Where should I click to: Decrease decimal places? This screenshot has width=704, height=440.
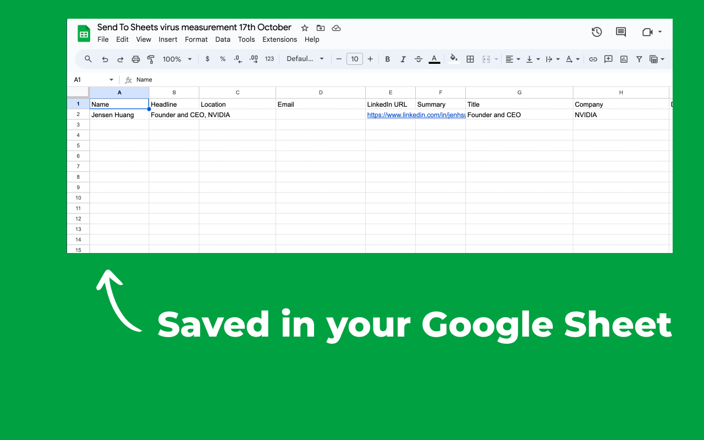tap(238, 59)
